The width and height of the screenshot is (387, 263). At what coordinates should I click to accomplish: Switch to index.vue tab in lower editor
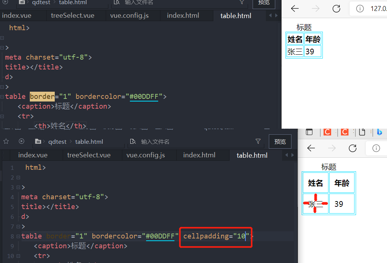[x=33, y=155]
